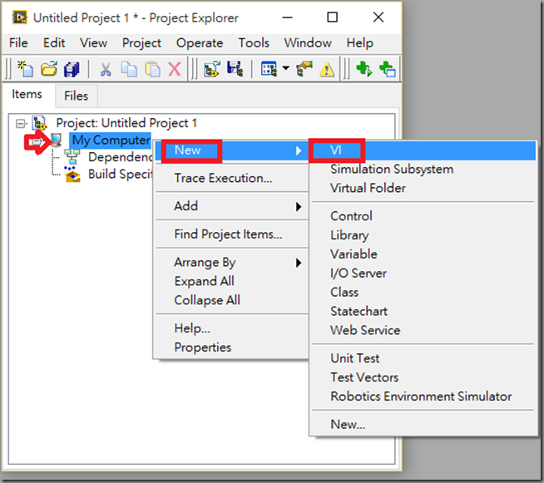Select New... at the submenu bottom
The width and height of the screenshot is (544, 483).
click(x=423, y=424)
